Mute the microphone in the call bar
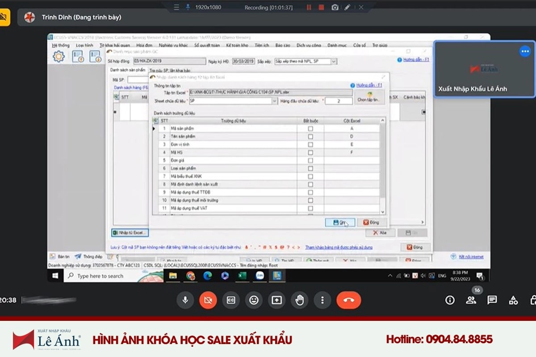The image size is (536, 357). 185,300
